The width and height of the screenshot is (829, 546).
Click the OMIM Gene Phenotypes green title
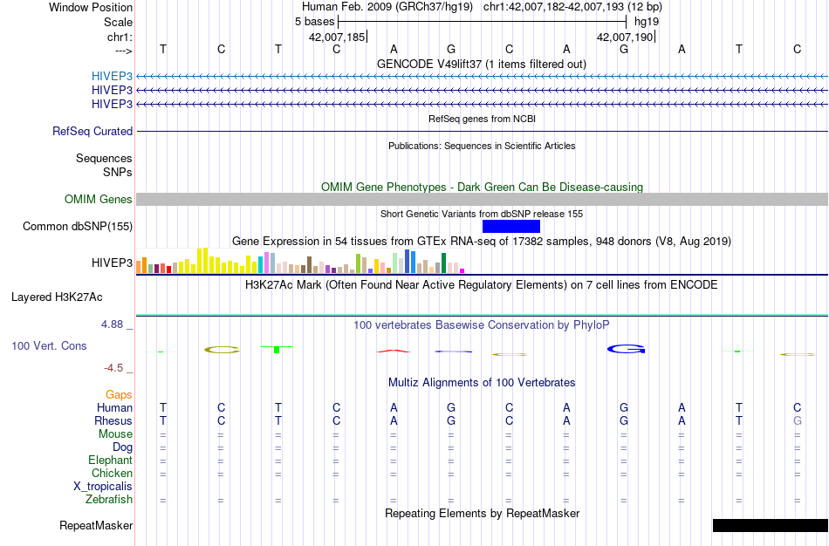(482, 188)
